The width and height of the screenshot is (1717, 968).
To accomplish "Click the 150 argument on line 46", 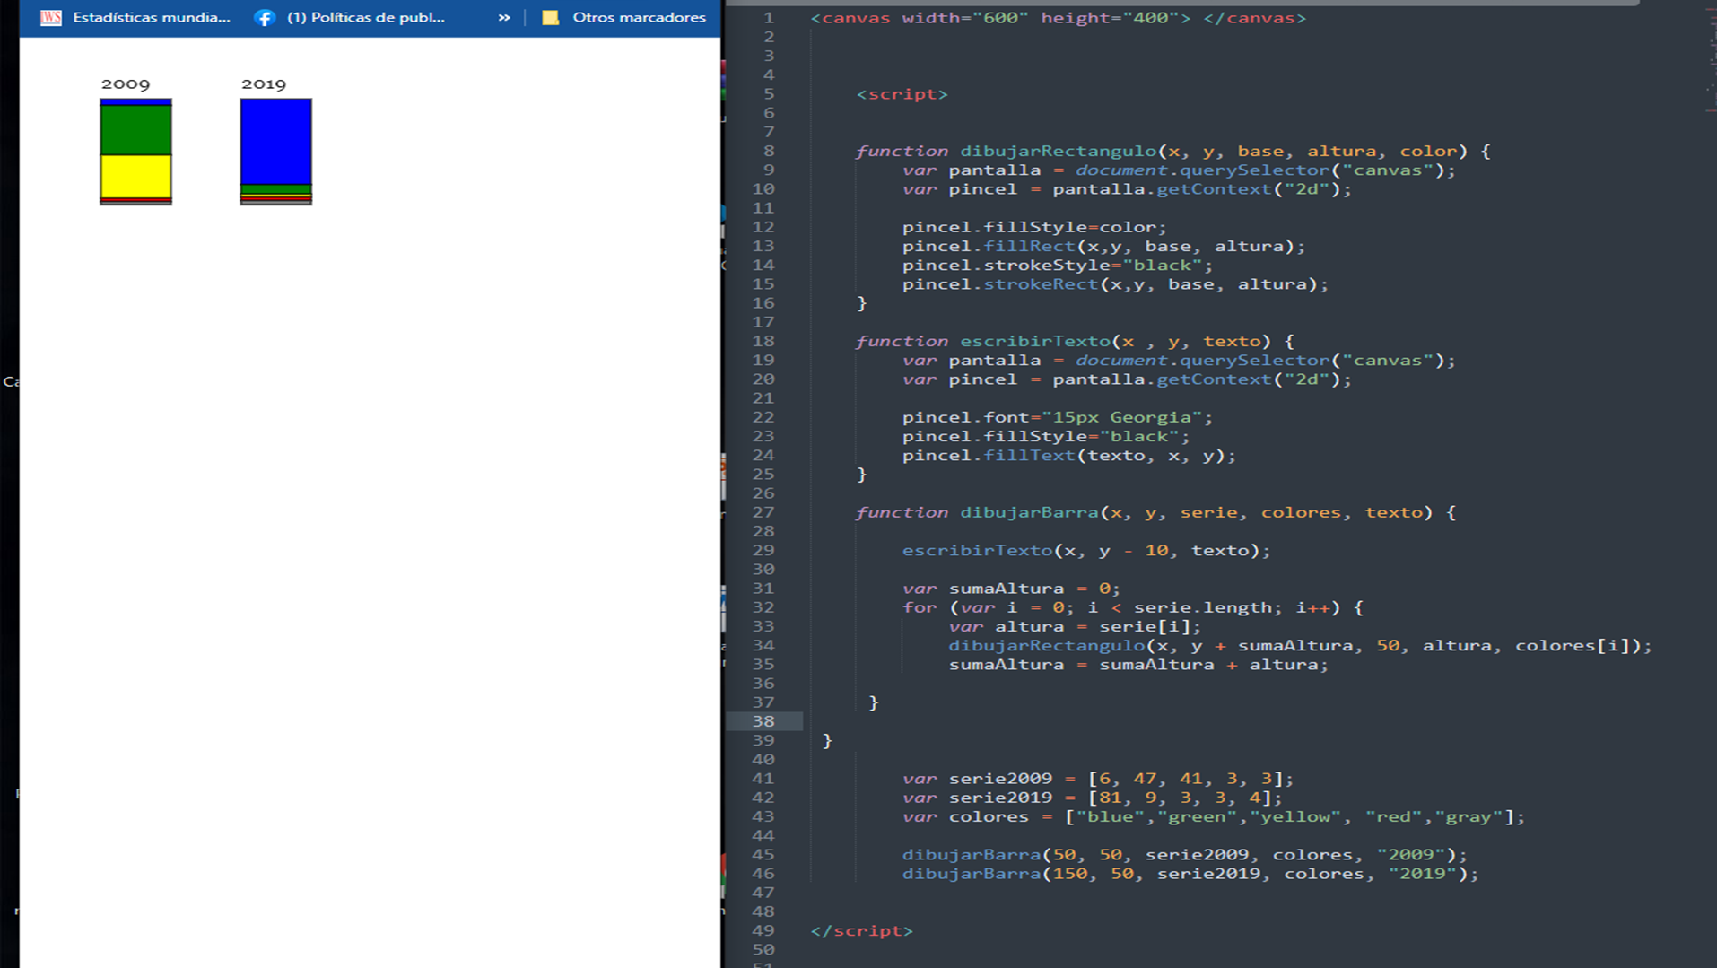I will pyautogui.click(x=1069, y=874).
